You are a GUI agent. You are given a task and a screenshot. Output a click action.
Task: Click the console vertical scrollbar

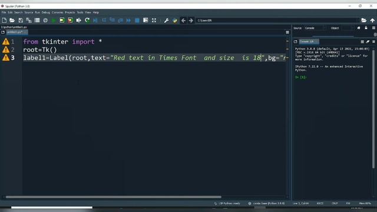(373, 108)
